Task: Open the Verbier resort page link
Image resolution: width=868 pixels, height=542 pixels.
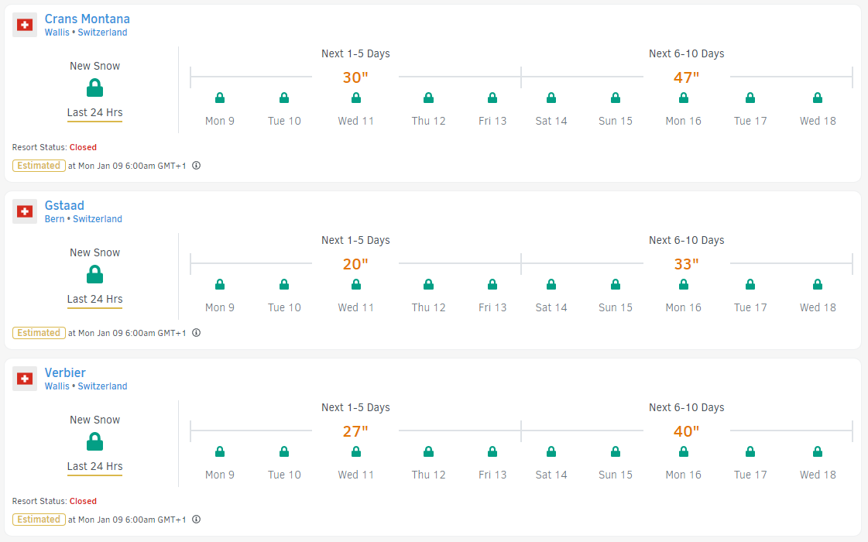Action: point(65,372)
